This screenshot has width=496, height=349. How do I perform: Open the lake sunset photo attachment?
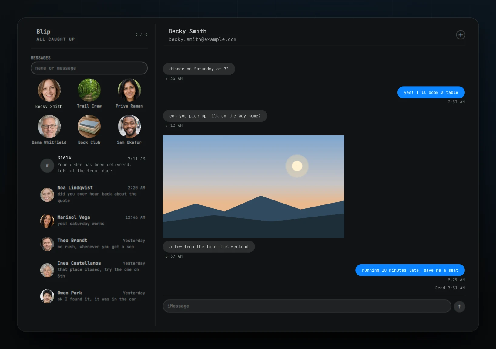[253, 186]
